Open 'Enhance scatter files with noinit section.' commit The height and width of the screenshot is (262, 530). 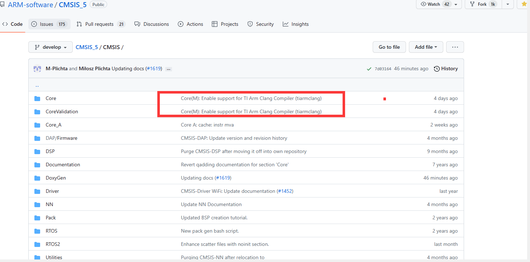[225, 244]
